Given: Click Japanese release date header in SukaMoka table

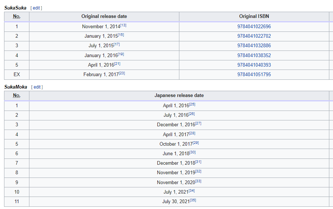Looking at the screenshot, I should tap(179, 96).
